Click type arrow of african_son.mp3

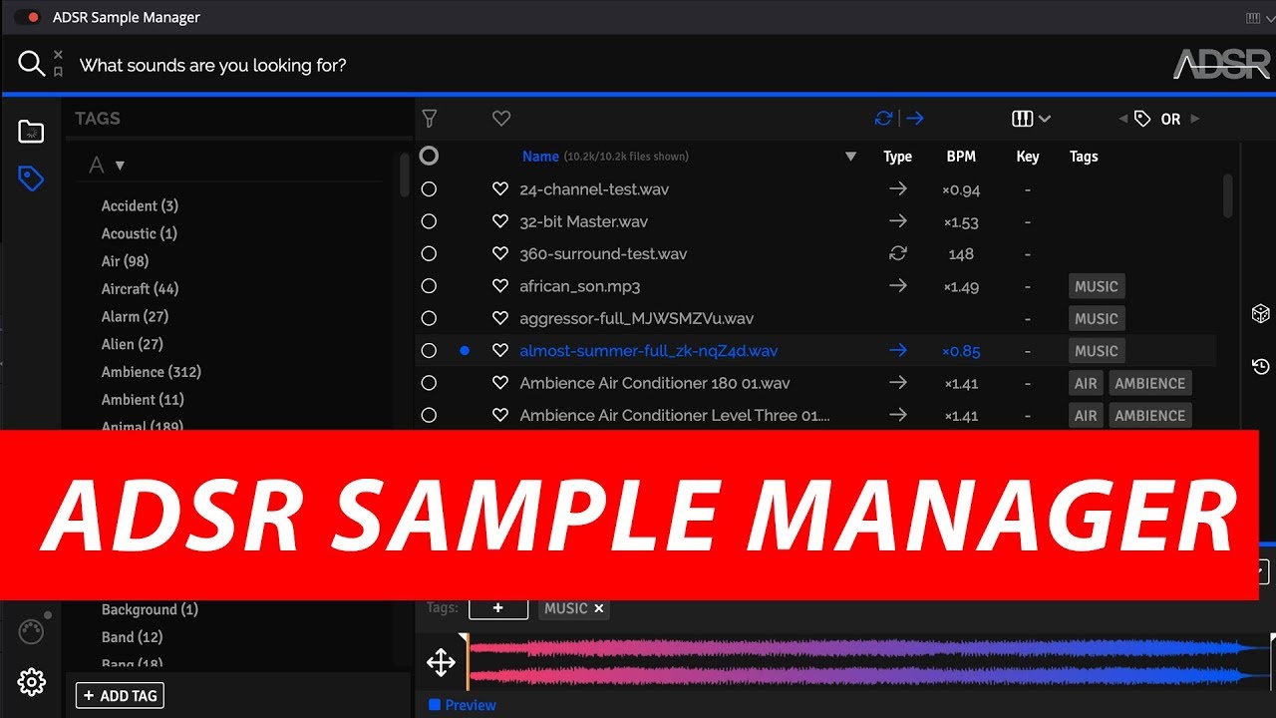coord(898,286)
